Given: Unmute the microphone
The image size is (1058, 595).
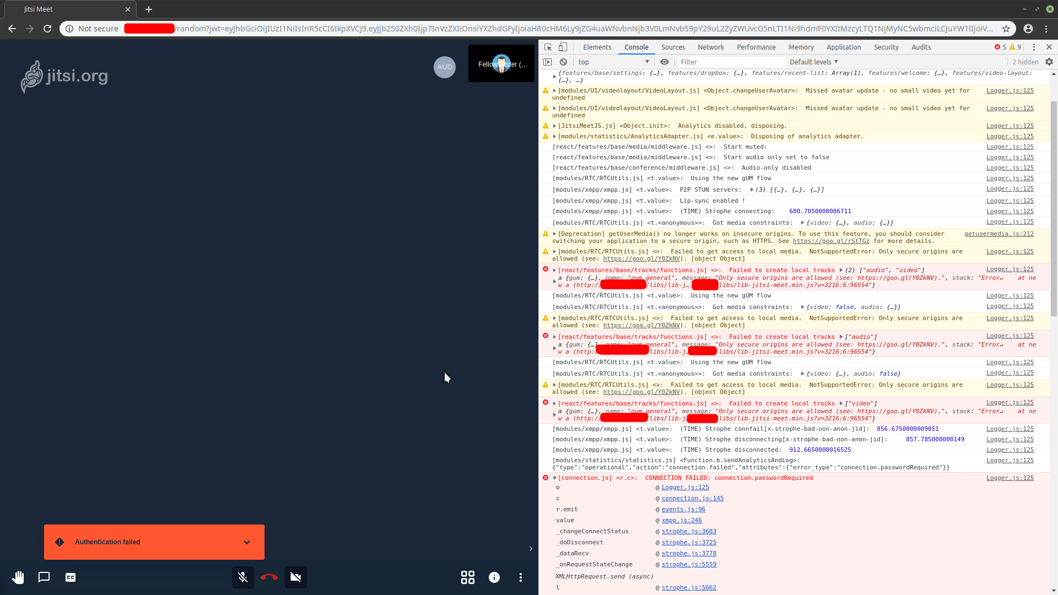Looking at the screenshot, I should coord(242,577).
